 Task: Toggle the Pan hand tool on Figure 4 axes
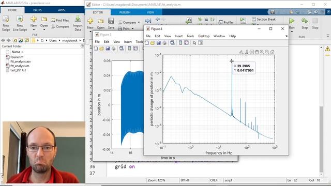click(257, 52)
